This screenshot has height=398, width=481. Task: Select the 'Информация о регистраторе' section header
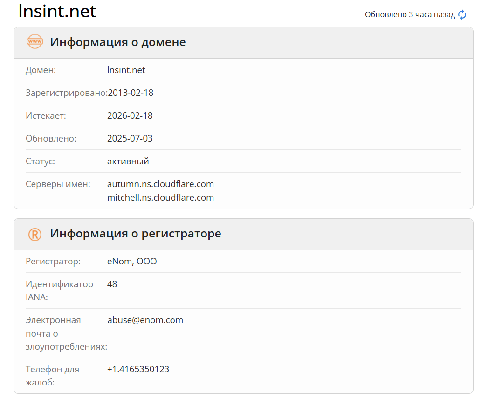coord(136,234)
